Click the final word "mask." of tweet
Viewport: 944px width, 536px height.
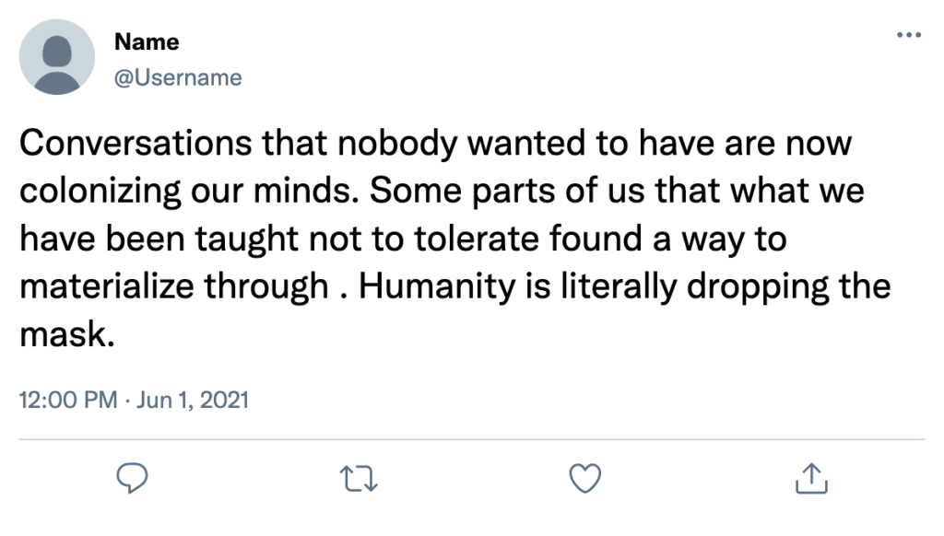click(x=66, y=334)
